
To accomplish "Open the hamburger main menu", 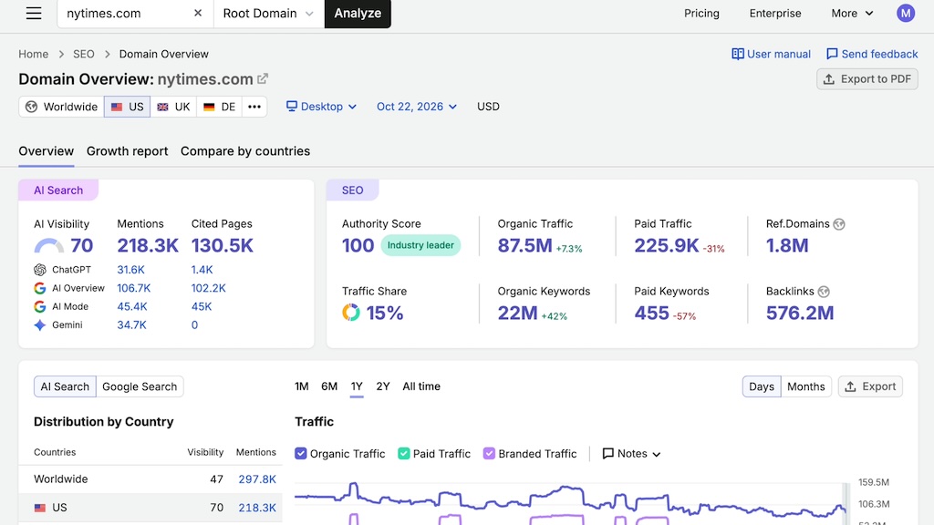I will tap(34, 13).
